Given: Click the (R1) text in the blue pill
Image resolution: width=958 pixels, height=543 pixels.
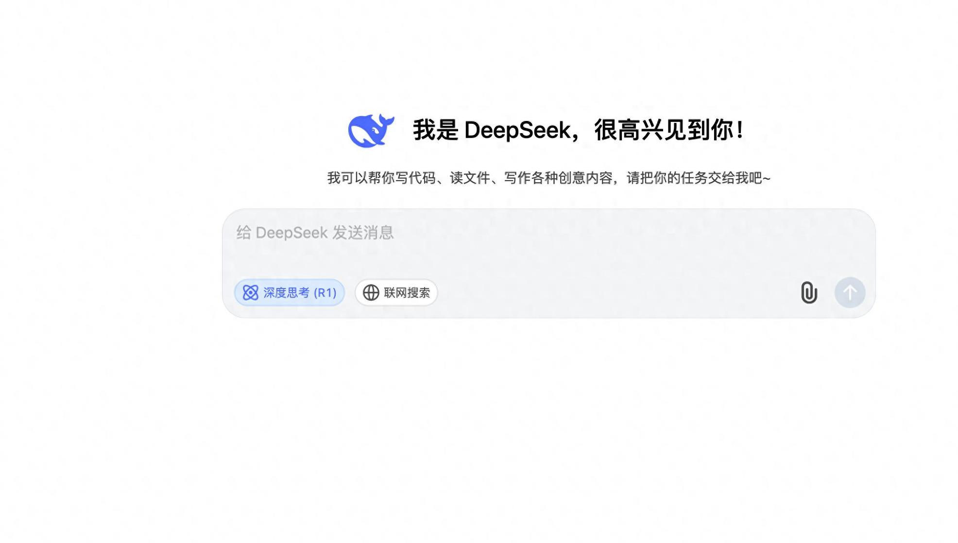Looking at the screenshot, I should [325, 292].
